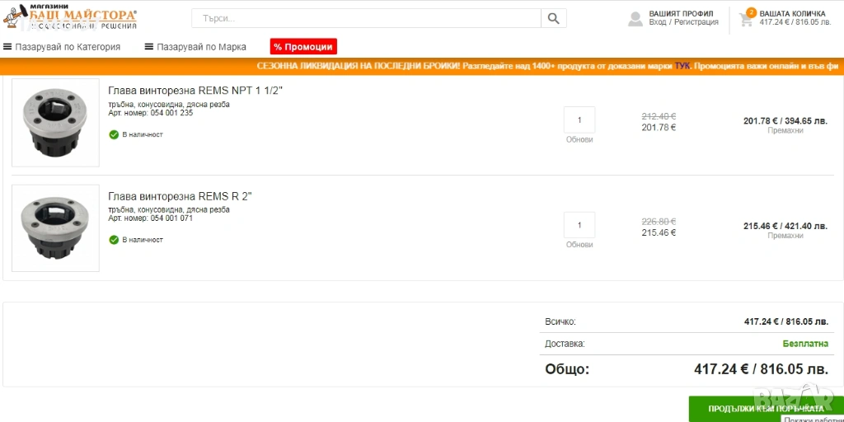
Task: Click discounted price 215.46 € in price column
Action: coord(659,232)
